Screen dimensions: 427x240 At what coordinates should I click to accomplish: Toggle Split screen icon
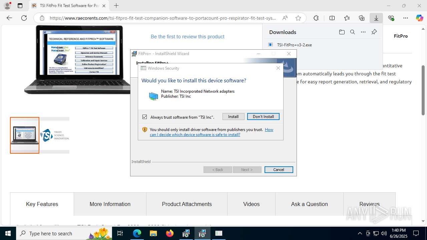click(332, 18)
